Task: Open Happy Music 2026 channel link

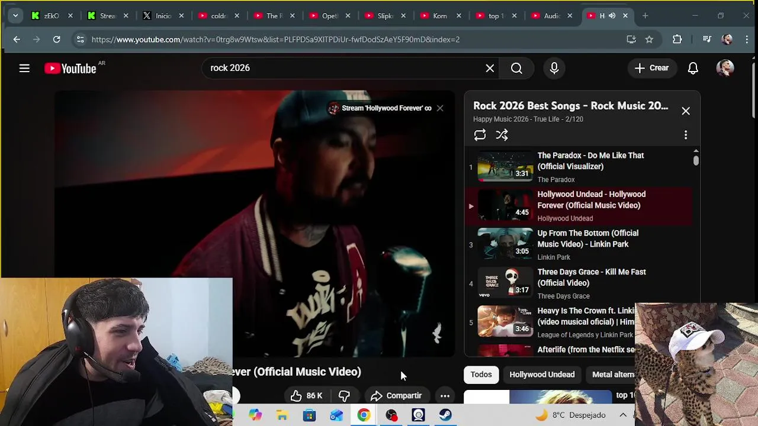Action: point(500,119)
